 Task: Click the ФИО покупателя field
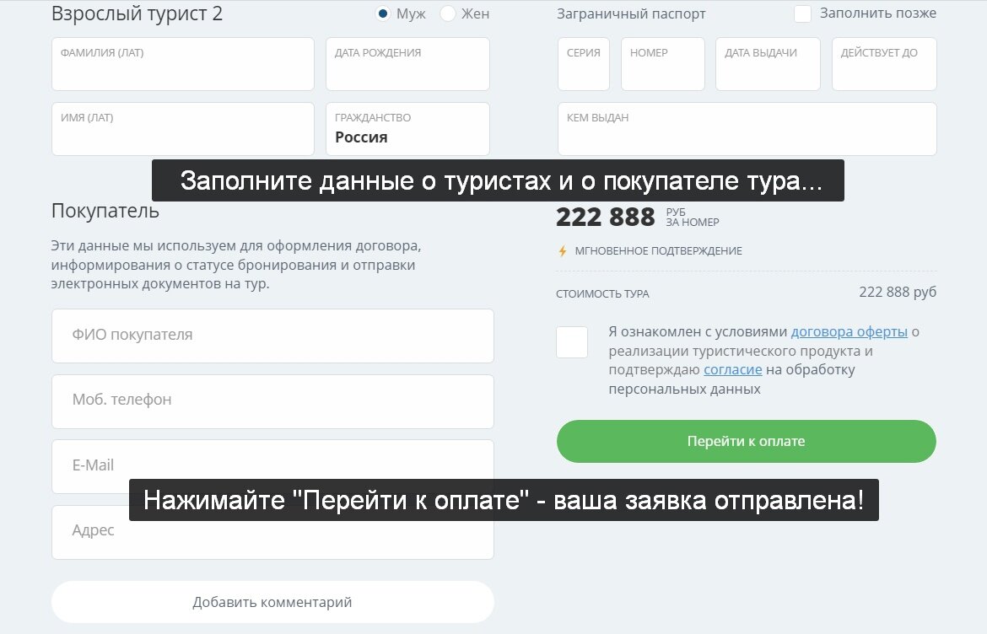(x=272, y=336)
